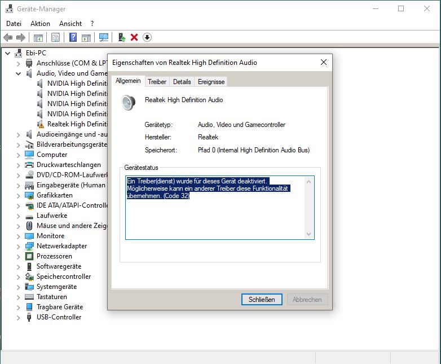Click the dialog's X close button
The image size is (441, 364).
[x=324, y=62]
